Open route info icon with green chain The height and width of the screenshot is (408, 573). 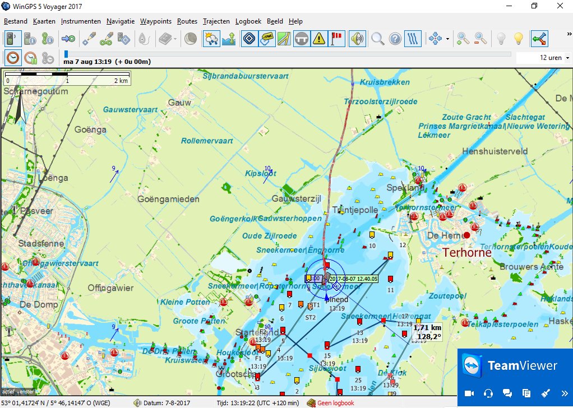[x=48, y=39]
